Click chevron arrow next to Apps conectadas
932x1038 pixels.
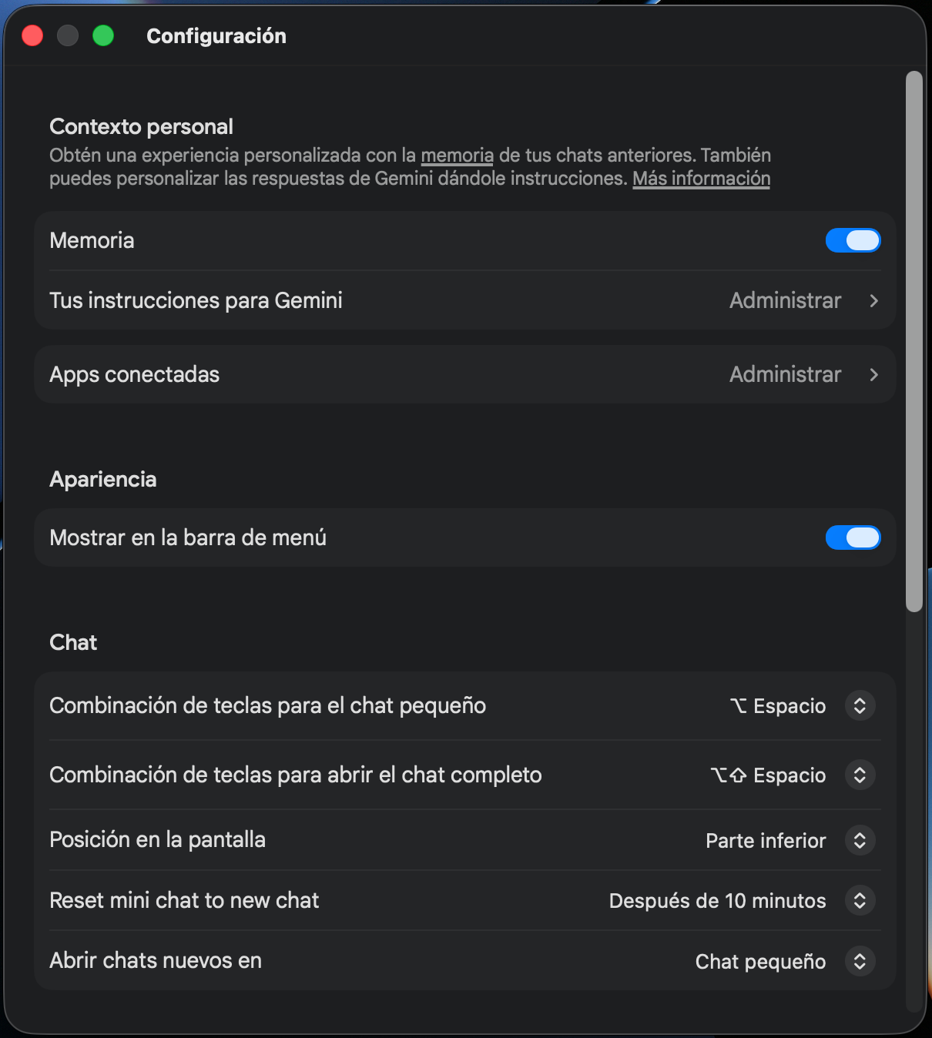(x=873, y=375)
